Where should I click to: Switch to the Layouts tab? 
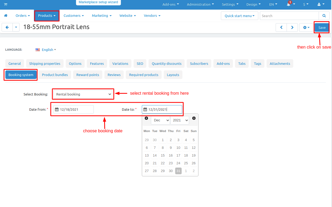point(173,75)
